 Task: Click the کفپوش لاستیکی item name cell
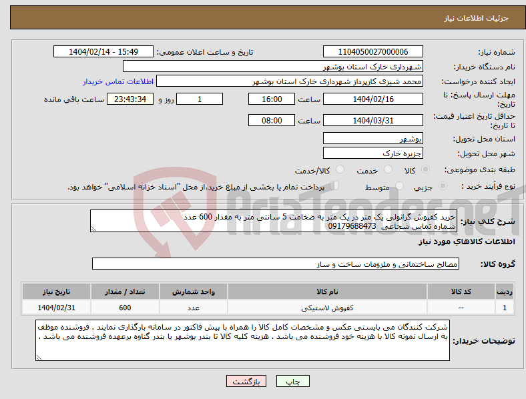(x=327, y=308)
